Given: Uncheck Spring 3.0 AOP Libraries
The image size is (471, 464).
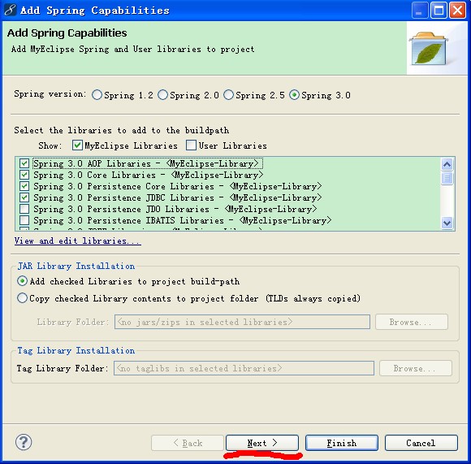Looking at the screenshot, I should coord(24,163).
